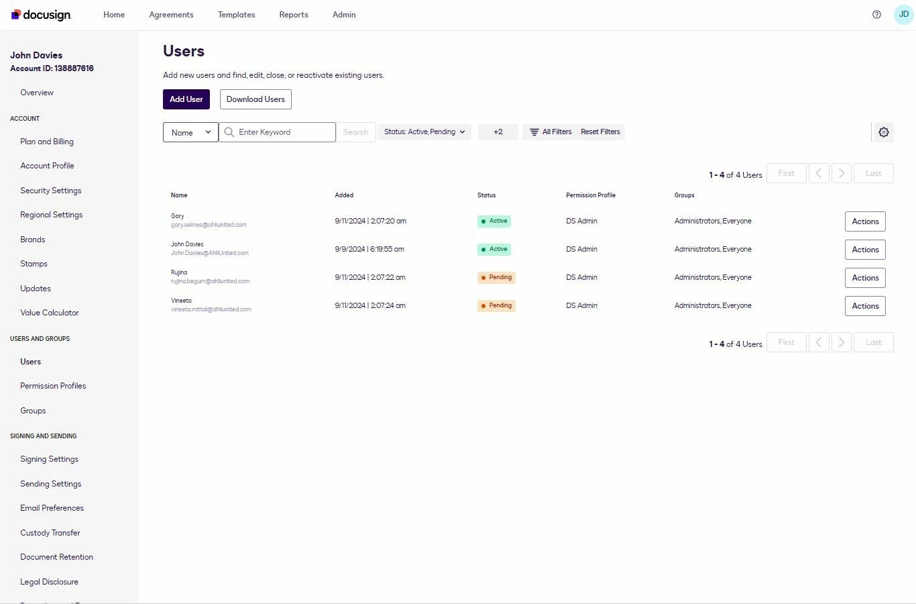Open the table settings gear icon
Viewport: 916px width, 604px height.
pos(884,132)
